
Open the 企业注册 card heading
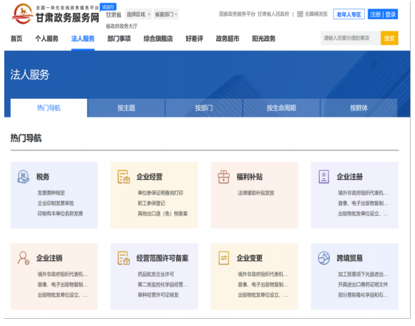[x=350, y=177]
